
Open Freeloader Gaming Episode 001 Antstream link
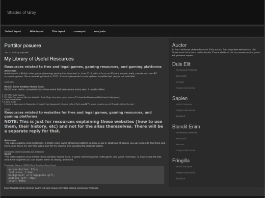(24, 152)
